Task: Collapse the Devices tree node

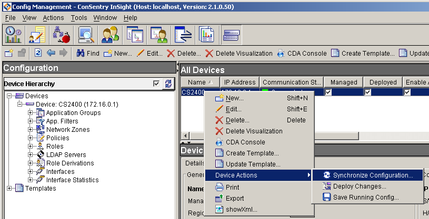Action: point(9,96)
